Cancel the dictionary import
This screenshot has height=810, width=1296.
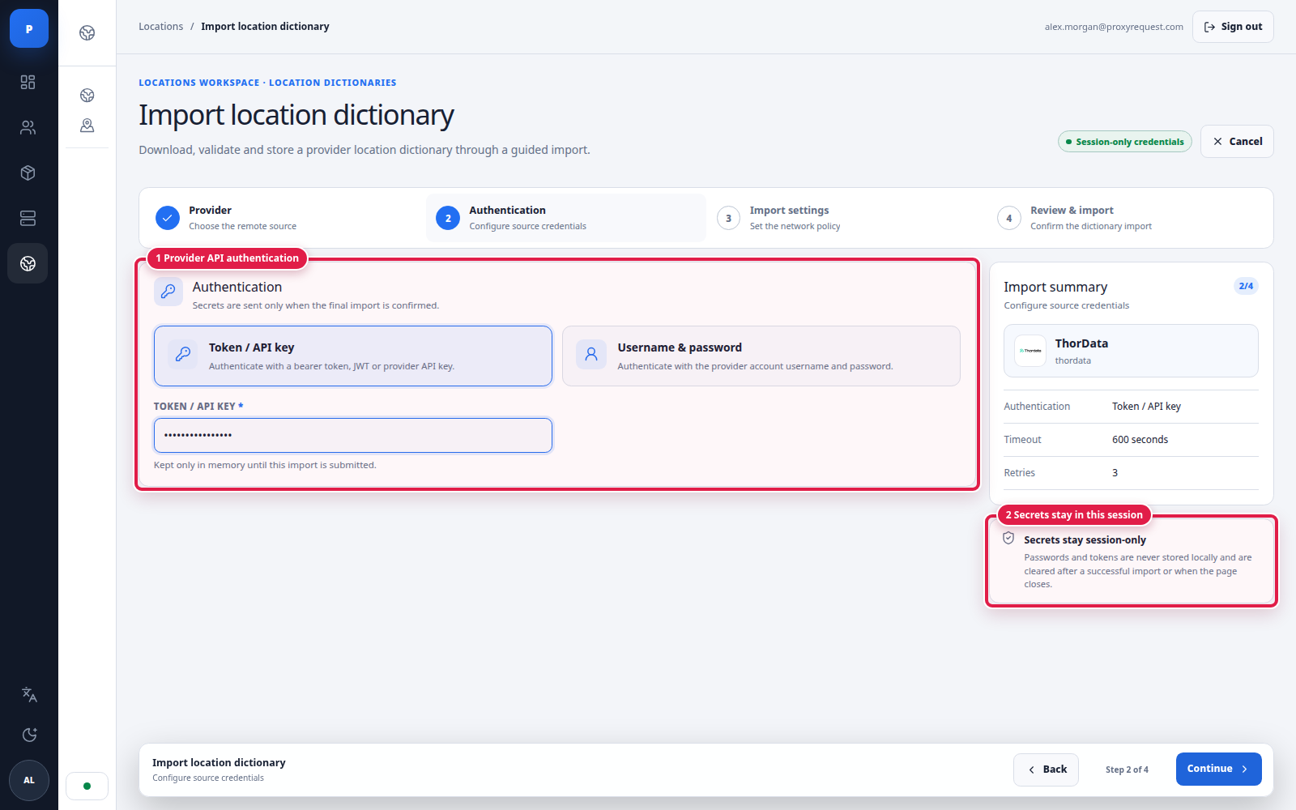(x=1237, y=142)
